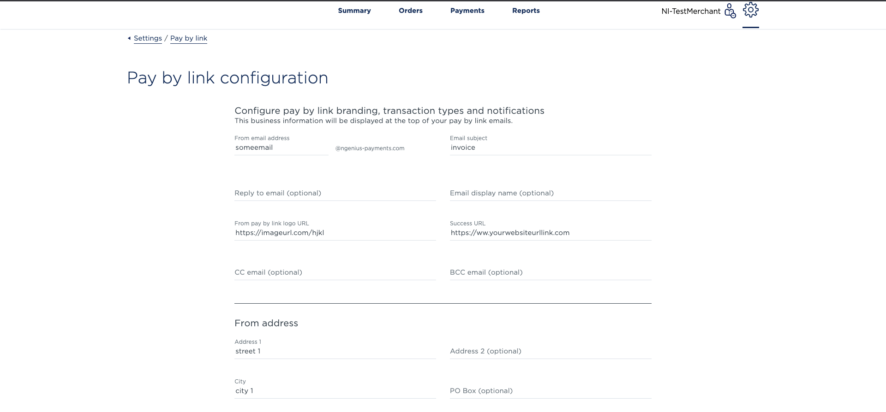
Task: Click the From address section heading
Action: [x=266, y=323]
